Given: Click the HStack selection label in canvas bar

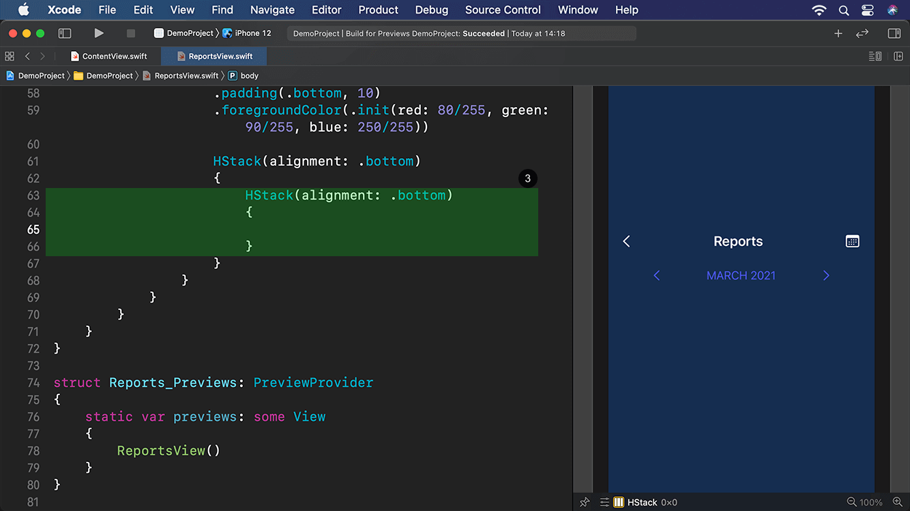Looking at the screenshot, I should pyautogui.click(x=642, y=502).
